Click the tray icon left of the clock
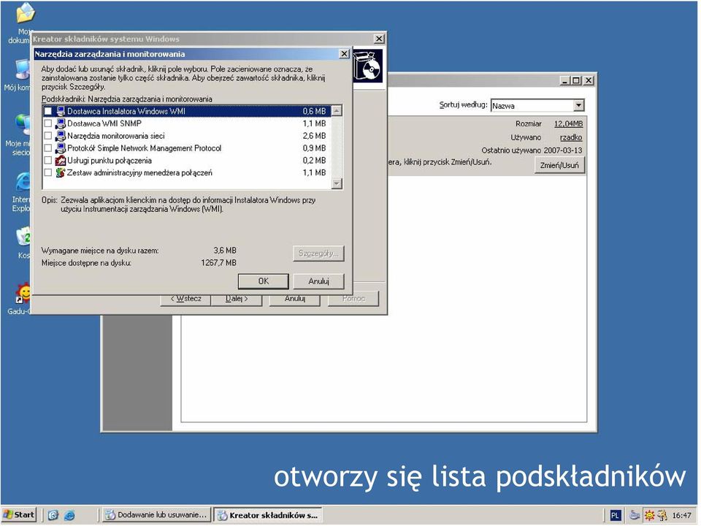This screenshot has width=701, height=526. point(662,515)
